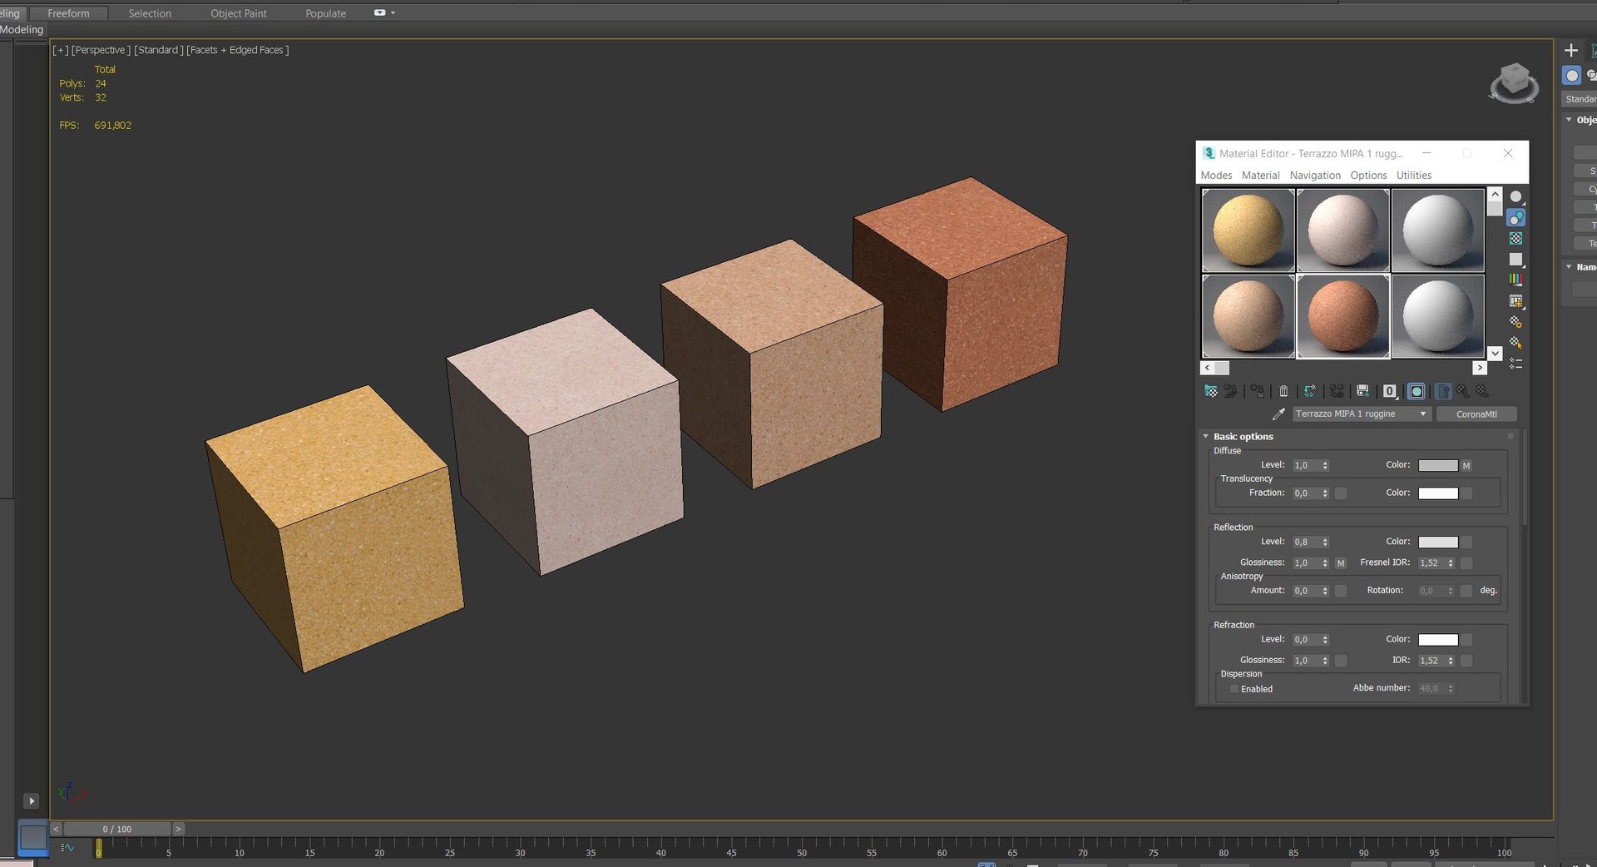The height and width of the screenshot is (867, 1597).
Task: Select the Geometry category circle icon
Action: [x=1571, y=76]
